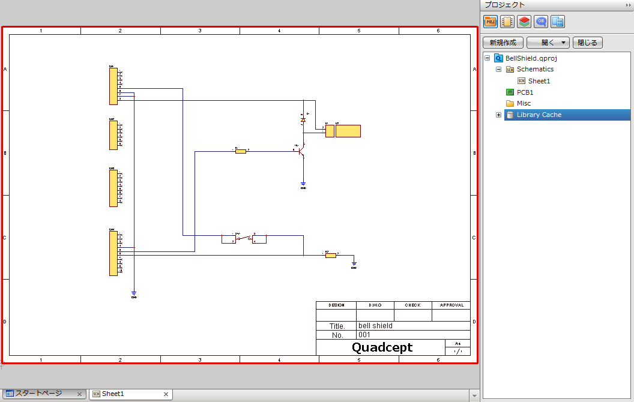Open the layers stack icon in the toolbar
The image size is (634, 402).
524,21
